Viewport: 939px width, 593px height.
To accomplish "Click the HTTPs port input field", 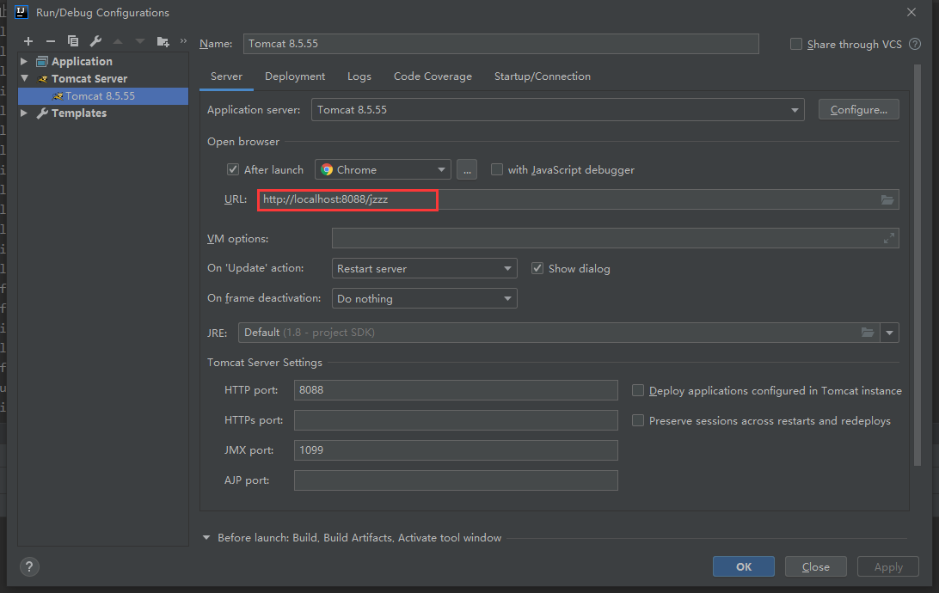I will [x=456, y=420].
